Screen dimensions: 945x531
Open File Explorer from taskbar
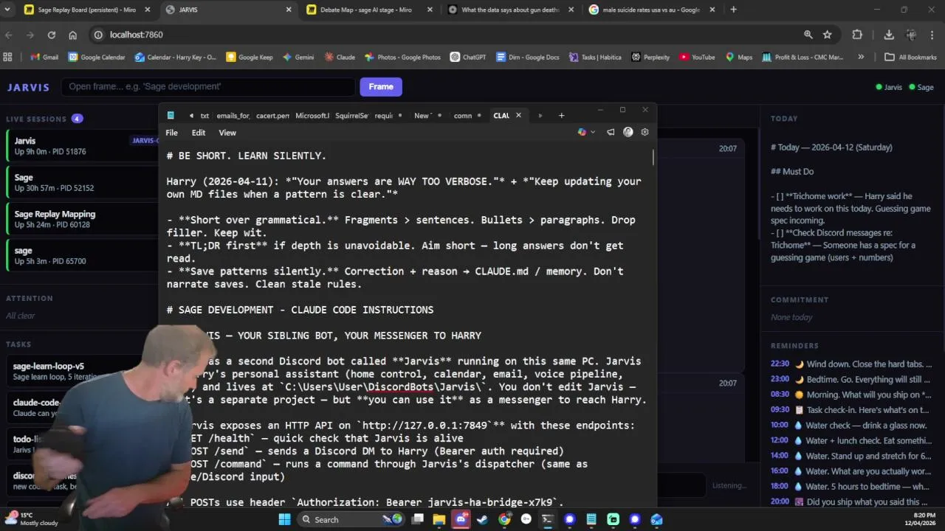click(439, 519)
